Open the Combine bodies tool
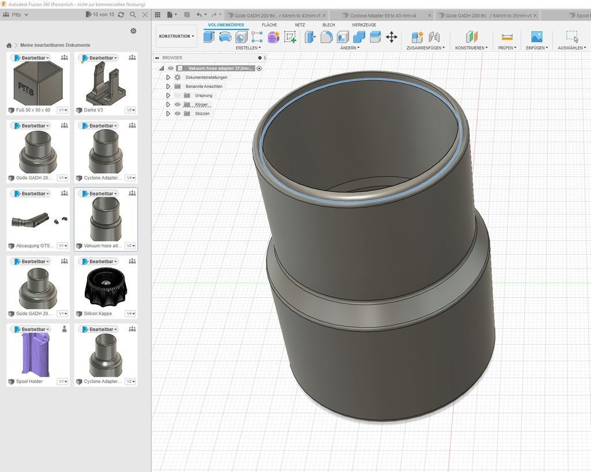 click(x=359, y=36)
